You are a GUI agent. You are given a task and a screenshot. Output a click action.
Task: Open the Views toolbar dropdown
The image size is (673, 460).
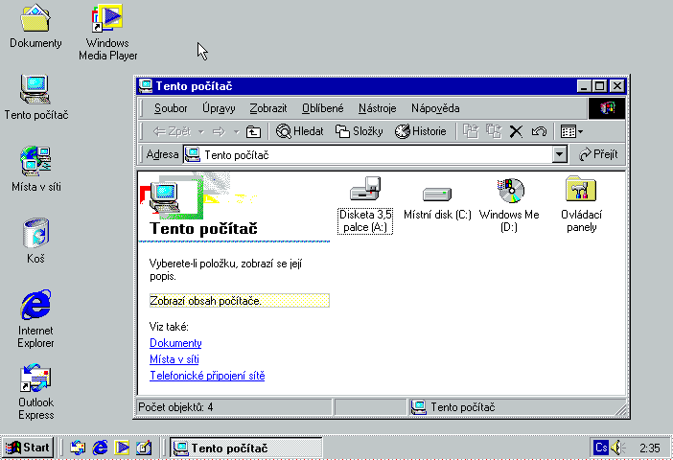tap(571, 131)
